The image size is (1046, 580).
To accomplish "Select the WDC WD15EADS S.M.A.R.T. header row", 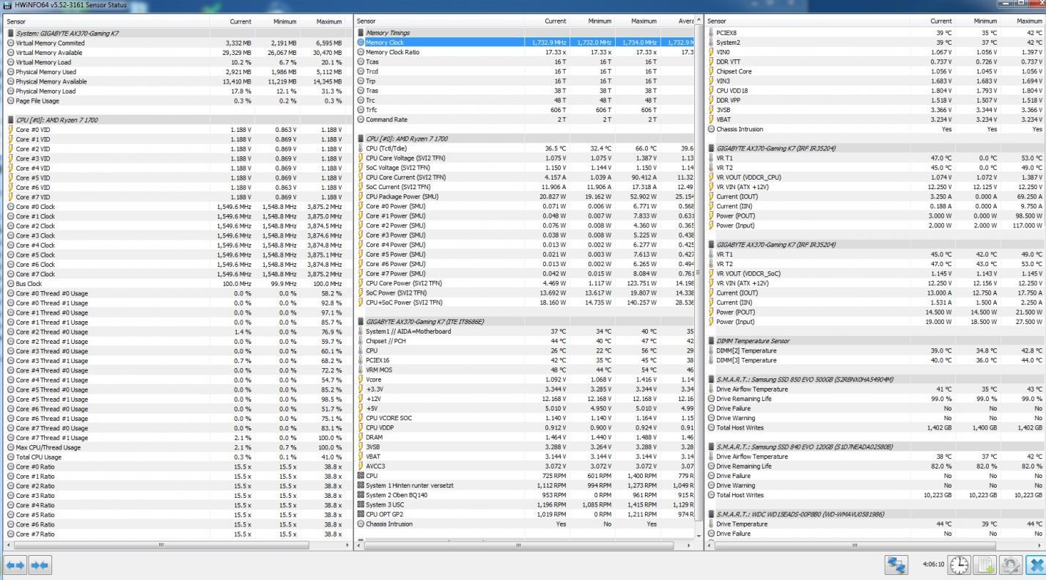I will pos(876,514).
